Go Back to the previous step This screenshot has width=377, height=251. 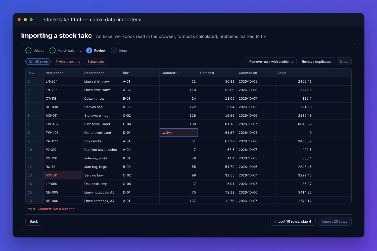34,221
